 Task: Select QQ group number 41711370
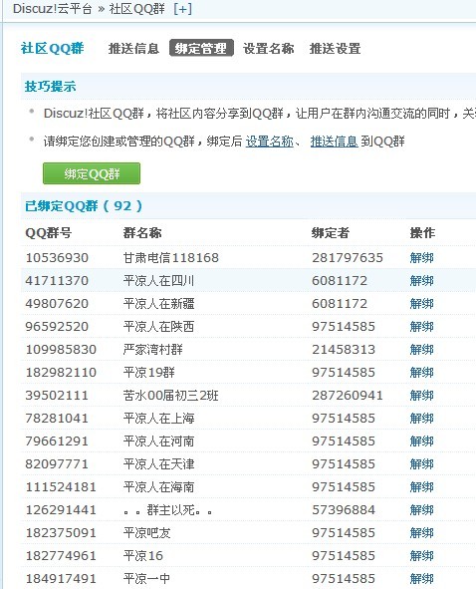tap(57, 281)
